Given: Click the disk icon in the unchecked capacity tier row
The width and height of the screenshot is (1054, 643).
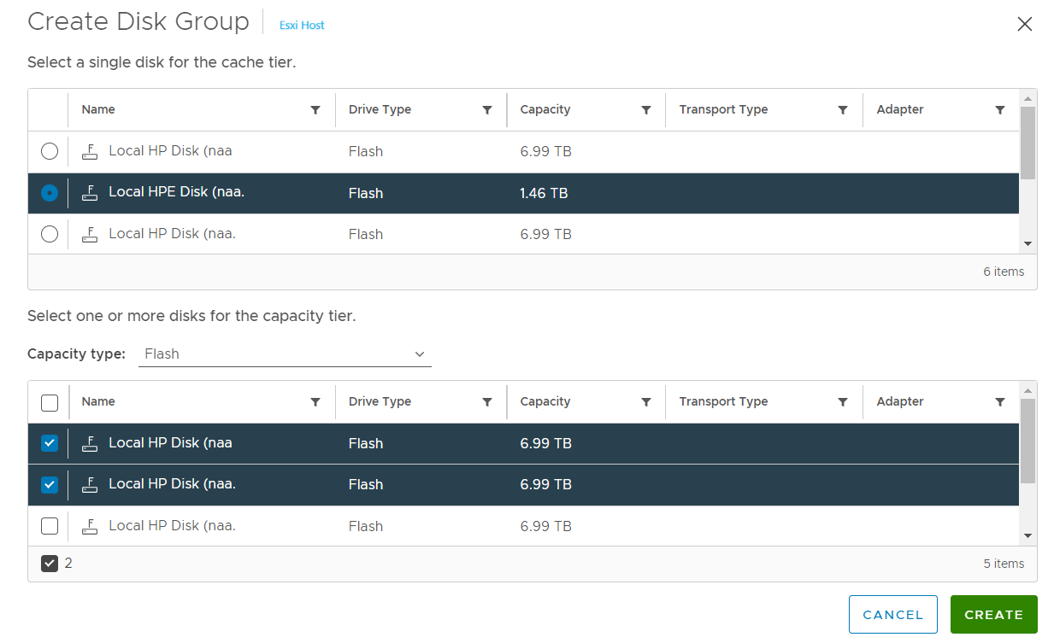Looking at the screenshot, I should (90, 526).
